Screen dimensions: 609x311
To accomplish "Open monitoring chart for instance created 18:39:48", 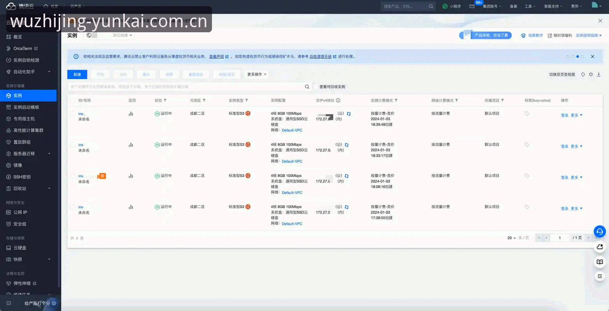I will [131, 114].
